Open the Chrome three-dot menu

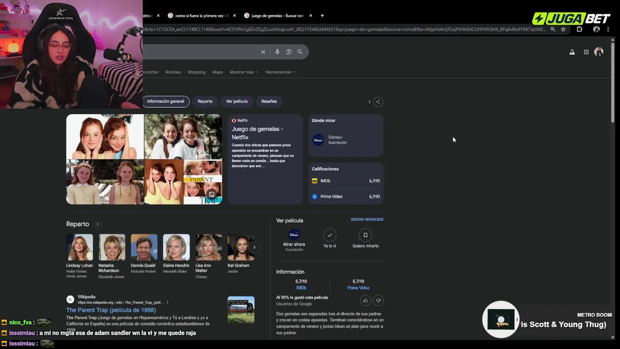608,29
